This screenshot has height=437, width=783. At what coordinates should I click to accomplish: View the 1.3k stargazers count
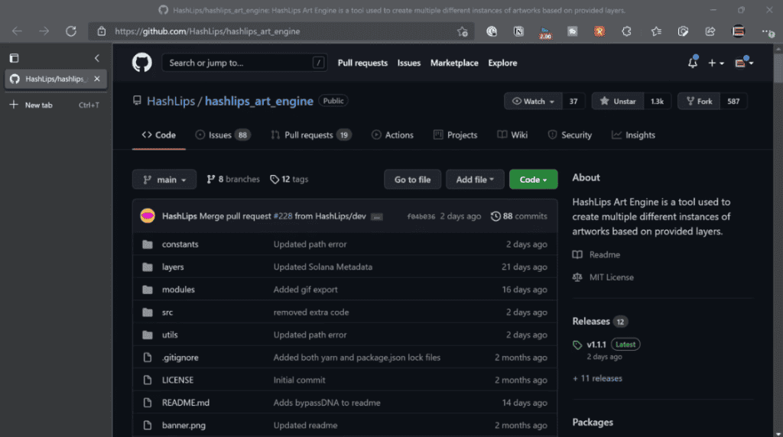(x=657, y=102)
